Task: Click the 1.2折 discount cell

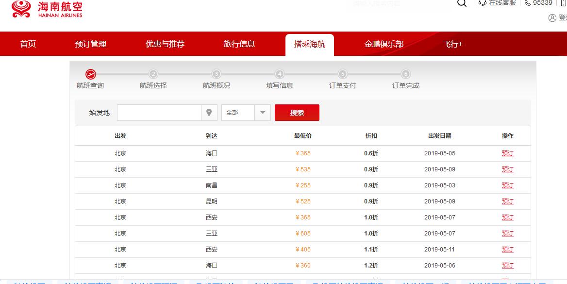Action: pyautogui.click(x=371, y=266)
